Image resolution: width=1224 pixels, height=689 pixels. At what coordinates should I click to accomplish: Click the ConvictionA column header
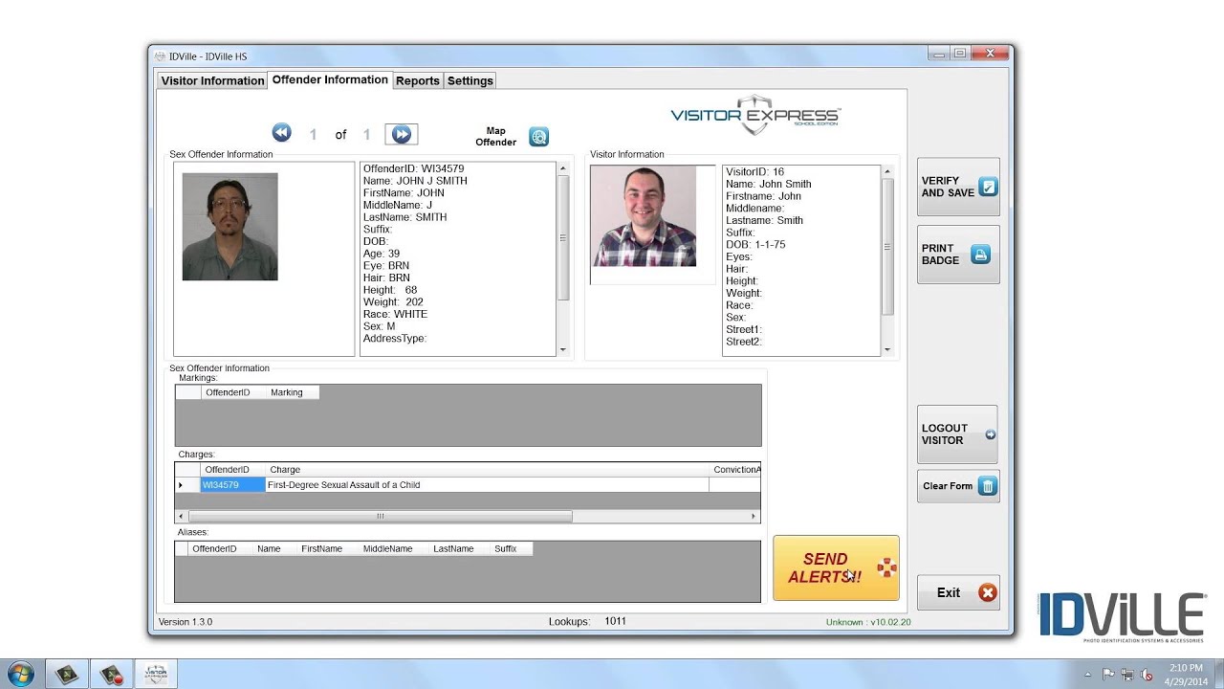click(x=735, y=470)
